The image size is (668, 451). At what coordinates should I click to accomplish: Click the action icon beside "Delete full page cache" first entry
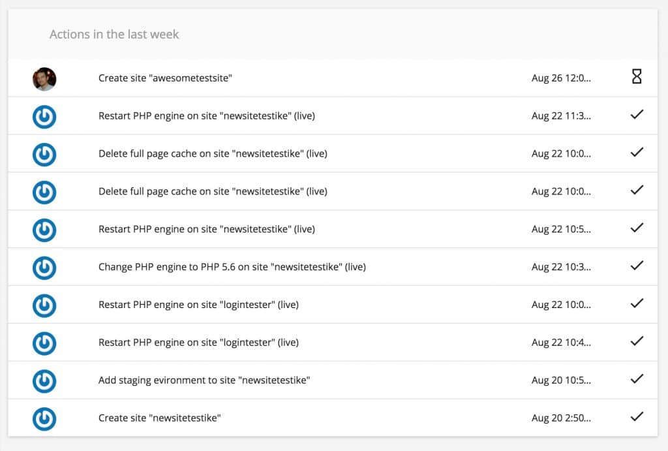click(44, 154)
